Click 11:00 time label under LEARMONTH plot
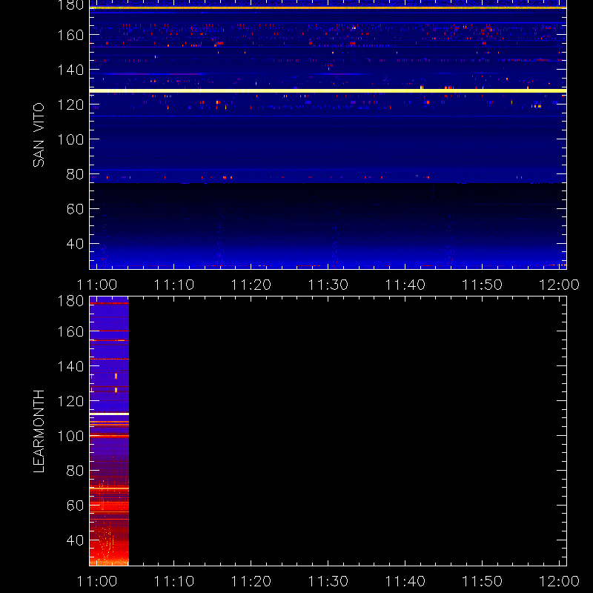The width and height of the screenshot is (593, 593). [x=97, y=581]
